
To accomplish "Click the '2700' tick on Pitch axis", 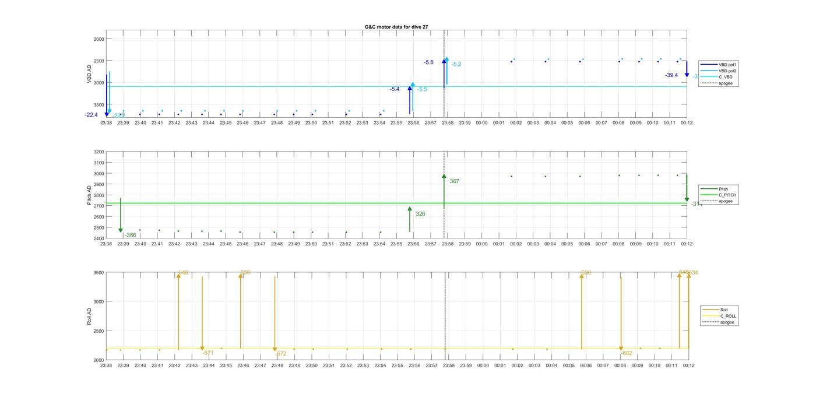I will click(x=99, y=206).
